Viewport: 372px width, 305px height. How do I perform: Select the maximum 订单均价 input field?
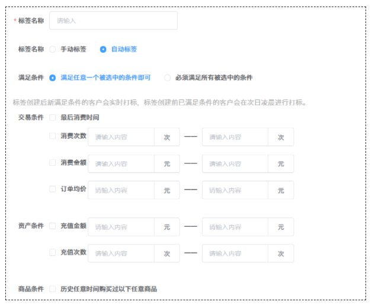tap(235, 190)
